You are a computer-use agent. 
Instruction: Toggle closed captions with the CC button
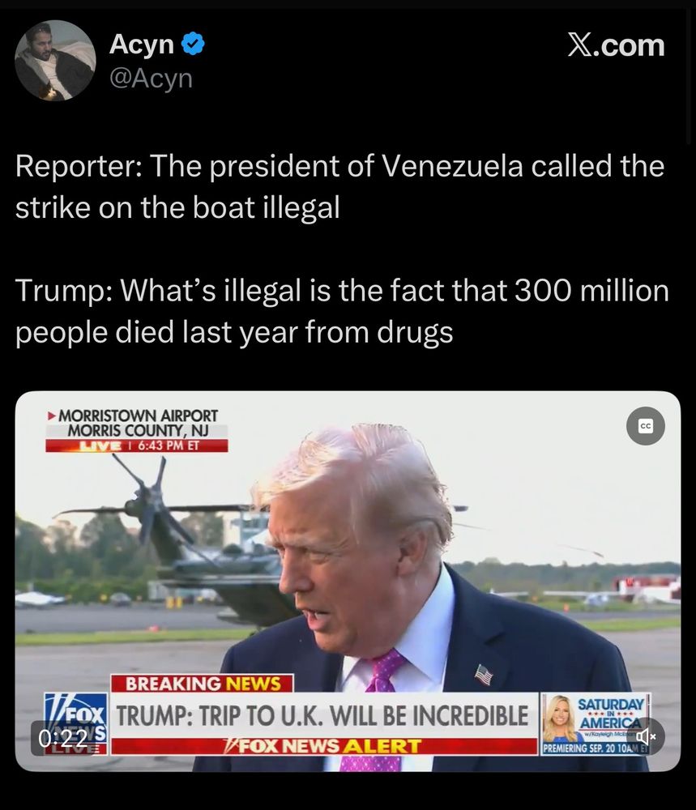click(646, 426)
